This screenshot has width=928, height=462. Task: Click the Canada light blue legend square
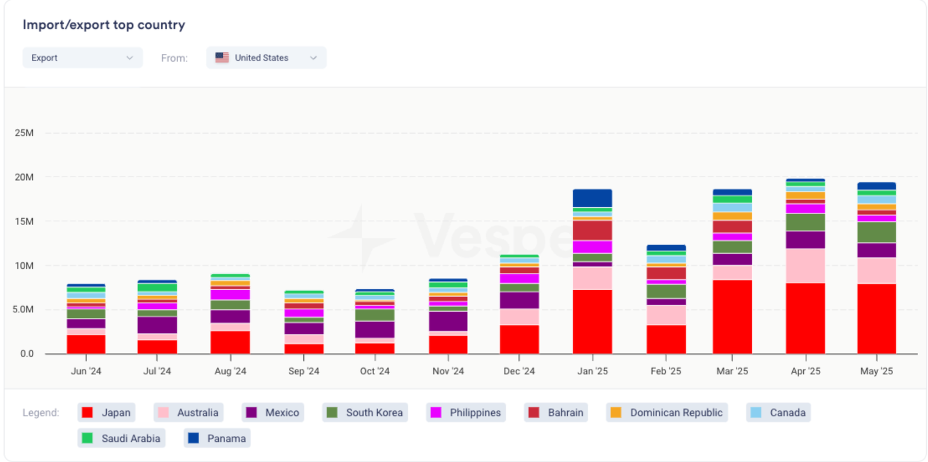click(x=756, y=413)
